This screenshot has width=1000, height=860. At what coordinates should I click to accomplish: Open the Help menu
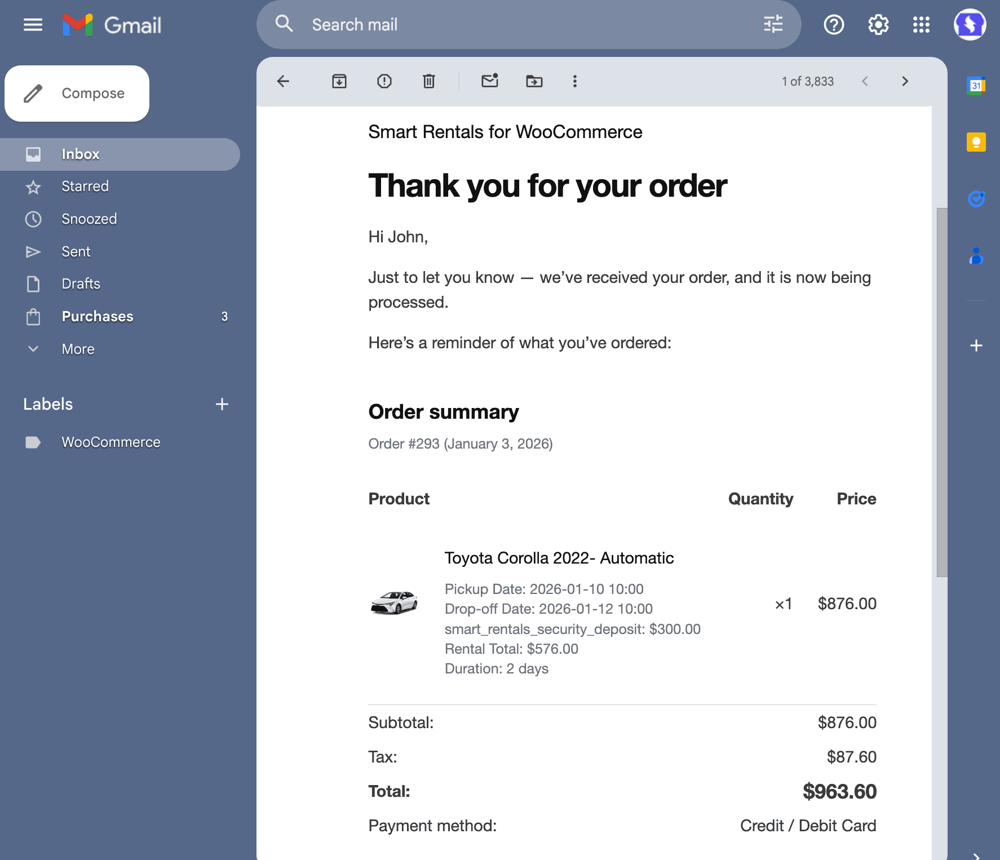coord(833,24)
